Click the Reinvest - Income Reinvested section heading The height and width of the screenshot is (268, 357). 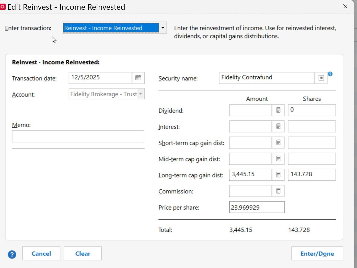tap(56, 62)
